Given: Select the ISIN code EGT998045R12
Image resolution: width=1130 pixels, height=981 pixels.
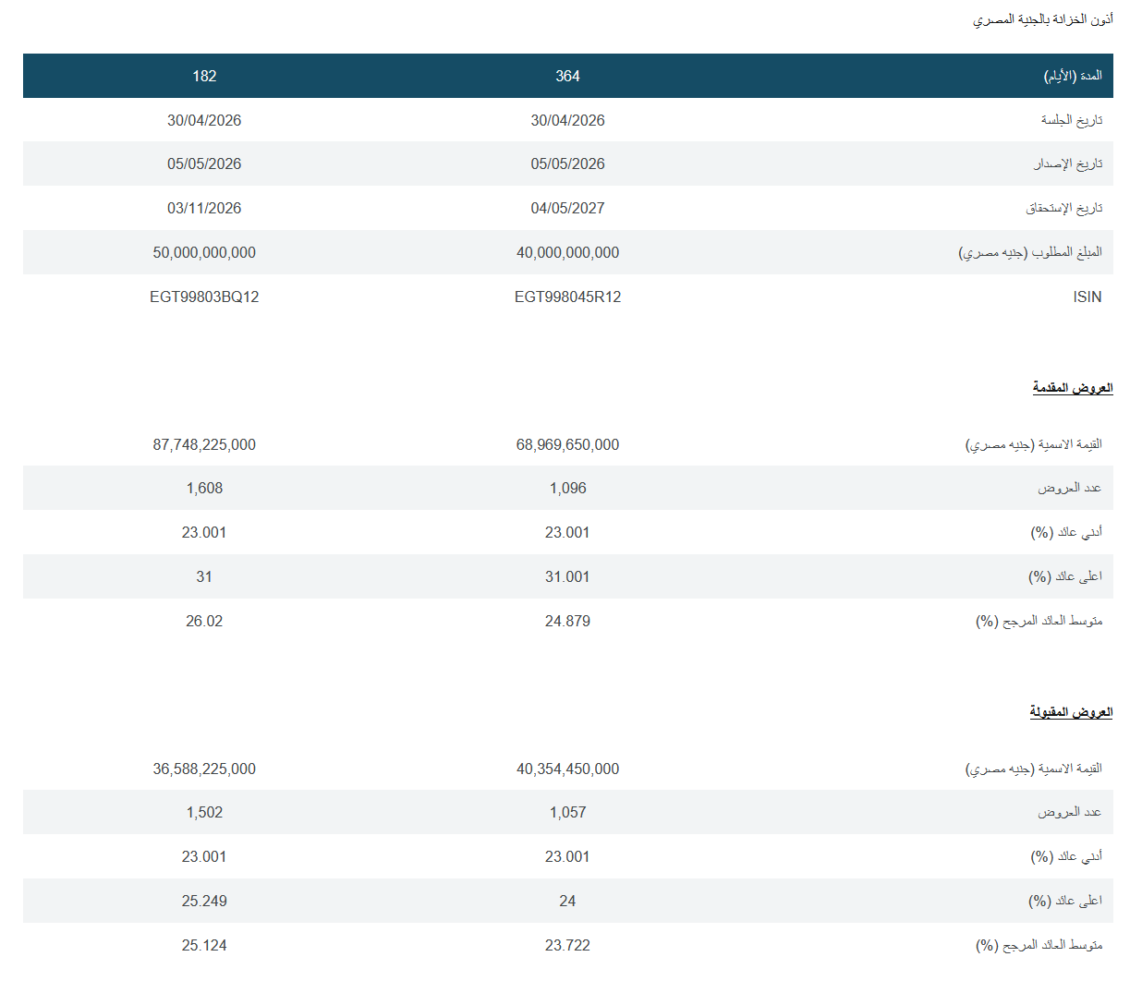Looking at the screenshot, I should [567, 297].
